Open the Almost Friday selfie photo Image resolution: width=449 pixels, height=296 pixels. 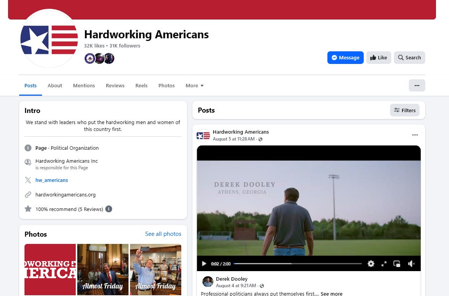156,269
